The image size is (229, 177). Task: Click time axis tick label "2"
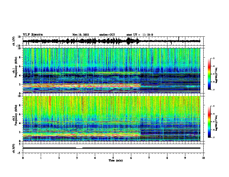tap(59, 158)
